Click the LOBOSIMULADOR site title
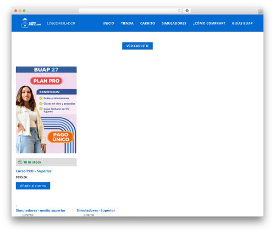275x233 pixels. click(x=61, y=23)
